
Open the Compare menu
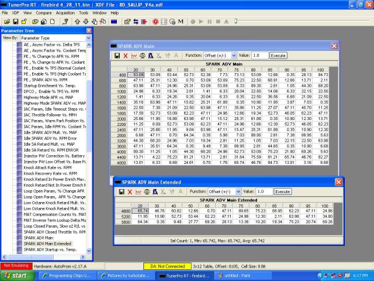click(x=44, y=13)
